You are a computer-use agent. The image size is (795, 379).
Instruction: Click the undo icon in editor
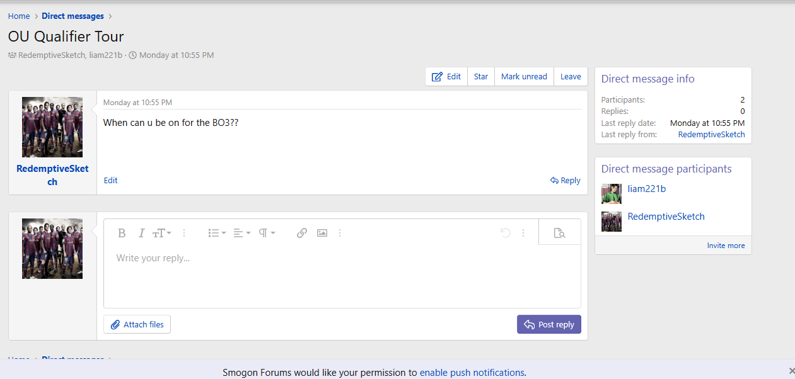coord(505,233)
